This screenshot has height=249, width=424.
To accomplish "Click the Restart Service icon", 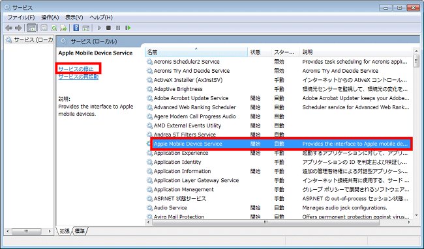I will point(128,28).
